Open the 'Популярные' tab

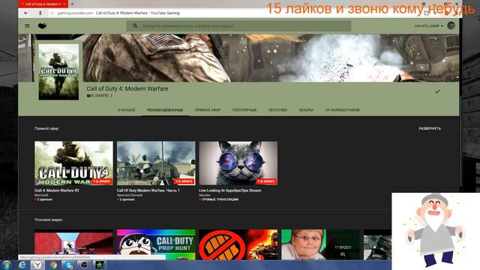[x=244, y=110]
